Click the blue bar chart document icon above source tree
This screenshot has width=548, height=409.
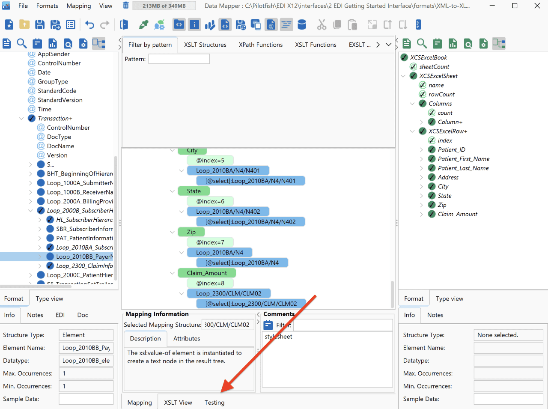click(53, 43)
